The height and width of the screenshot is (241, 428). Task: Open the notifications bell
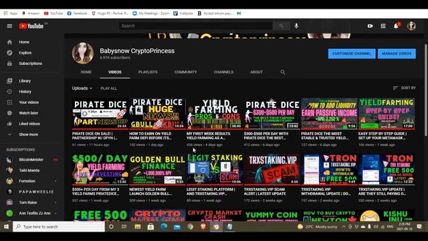(396, 26)
